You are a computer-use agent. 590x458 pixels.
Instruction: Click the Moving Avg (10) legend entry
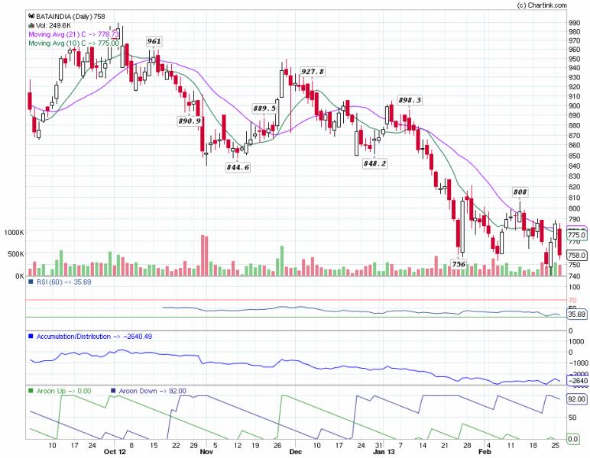point(73,44)
